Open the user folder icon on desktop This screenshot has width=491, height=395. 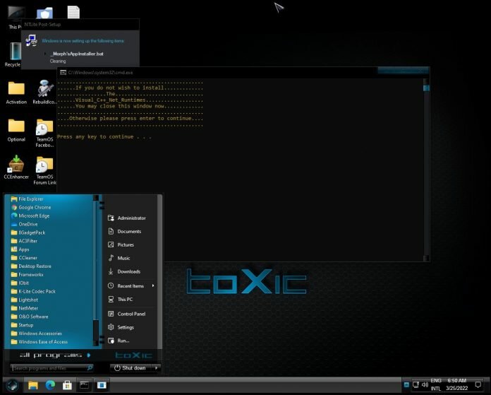coord(44,13)
